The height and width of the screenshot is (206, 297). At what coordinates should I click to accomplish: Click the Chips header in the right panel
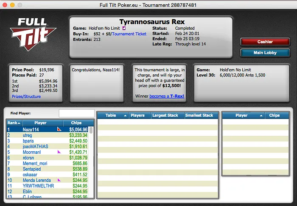[x=274, y=115]
